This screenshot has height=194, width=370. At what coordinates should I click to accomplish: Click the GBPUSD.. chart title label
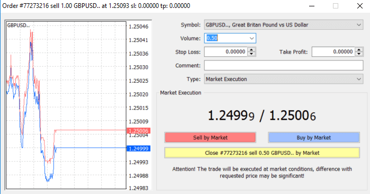coord(19,25)
